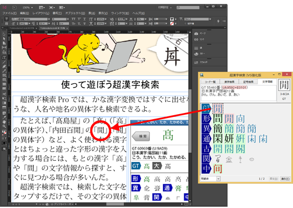Open the font dropdown in kanji search window
The width and height of the screenshot is (293, 208).
pyautogui.click(x=218, y=179)
